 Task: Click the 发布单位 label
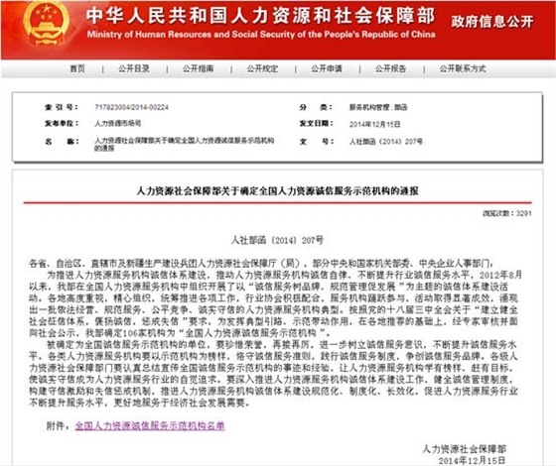(x=61, y=123)
